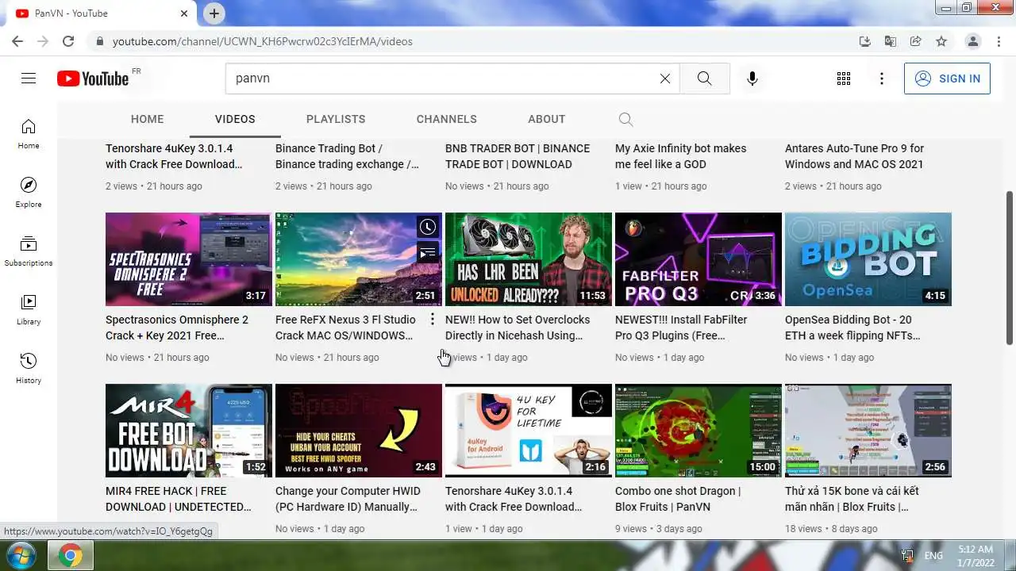Click the install app icon in address bar
The image size is (1016, 571).
coord(865,41)
